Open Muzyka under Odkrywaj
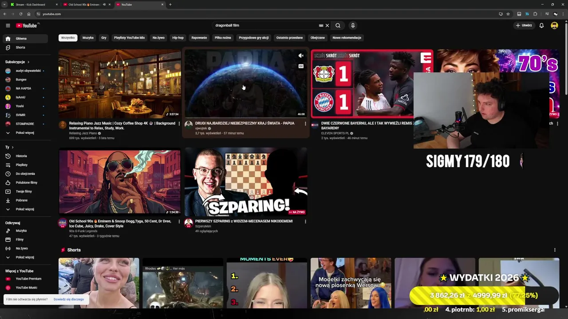The image size is (568, 319). (x=25, y=231)
